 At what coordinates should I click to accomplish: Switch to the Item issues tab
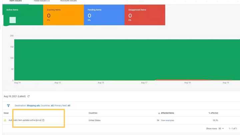click(15, 1)
